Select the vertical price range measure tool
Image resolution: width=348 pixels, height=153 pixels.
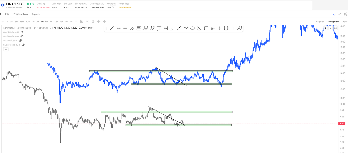159,28
